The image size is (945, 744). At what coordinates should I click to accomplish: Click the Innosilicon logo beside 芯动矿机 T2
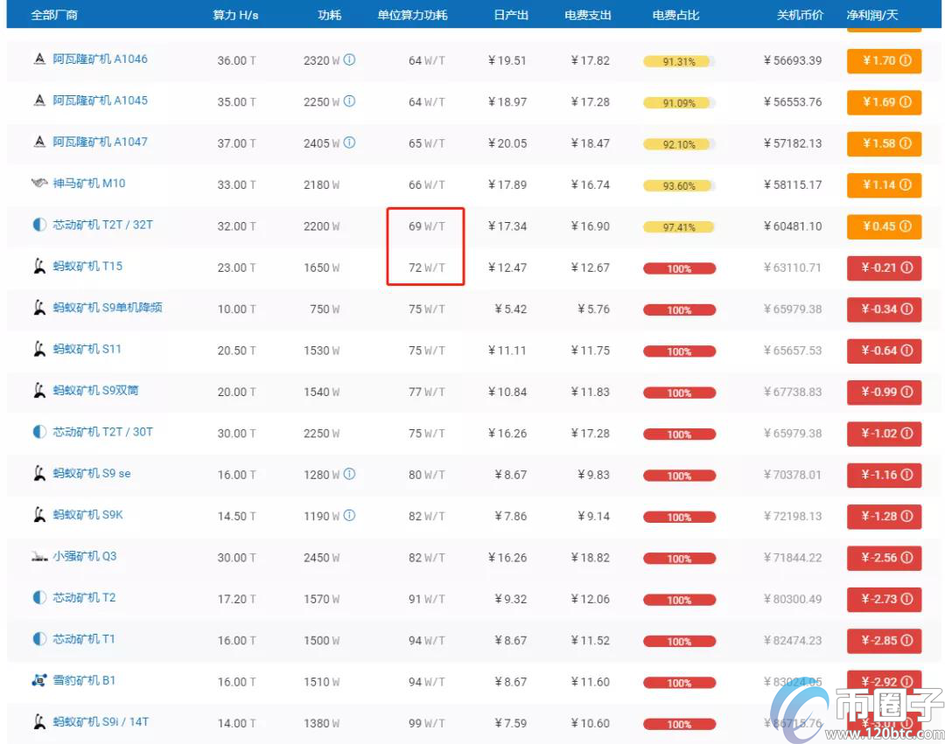(x=39, y=597)
